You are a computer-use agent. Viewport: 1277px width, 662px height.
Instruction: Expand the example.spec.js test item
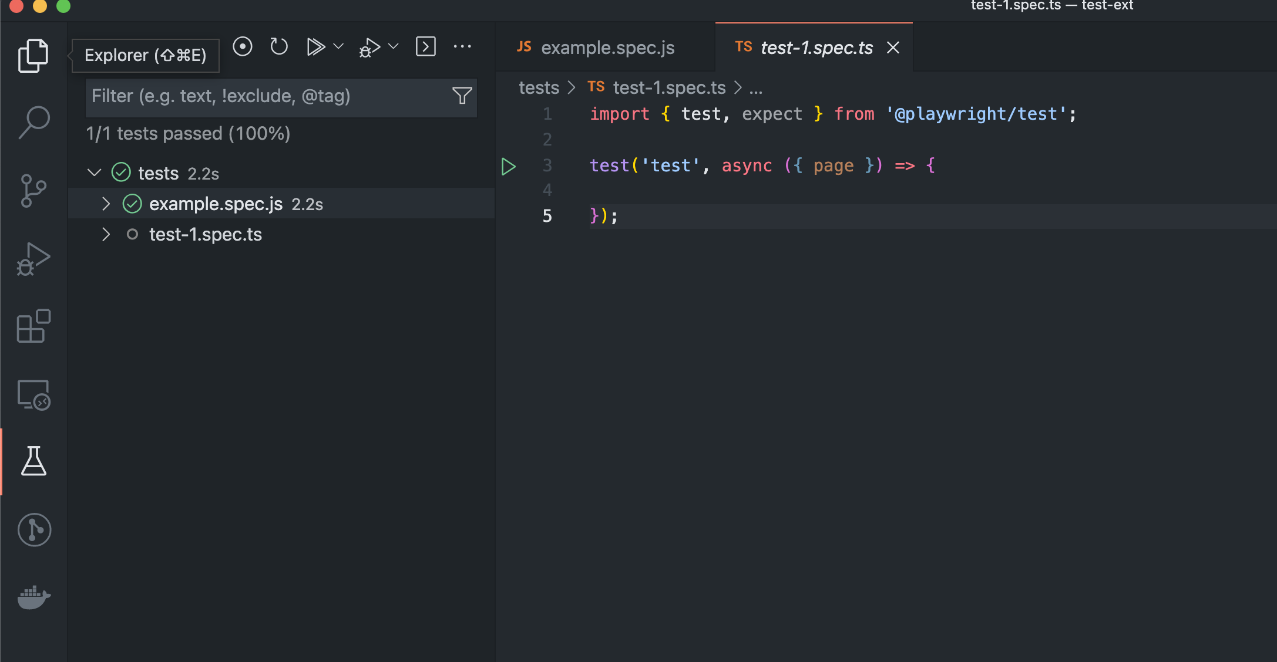[106, 204]
